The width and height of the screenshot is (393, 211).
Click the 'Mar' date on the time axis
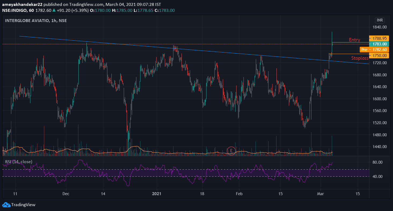click(321, 194)
